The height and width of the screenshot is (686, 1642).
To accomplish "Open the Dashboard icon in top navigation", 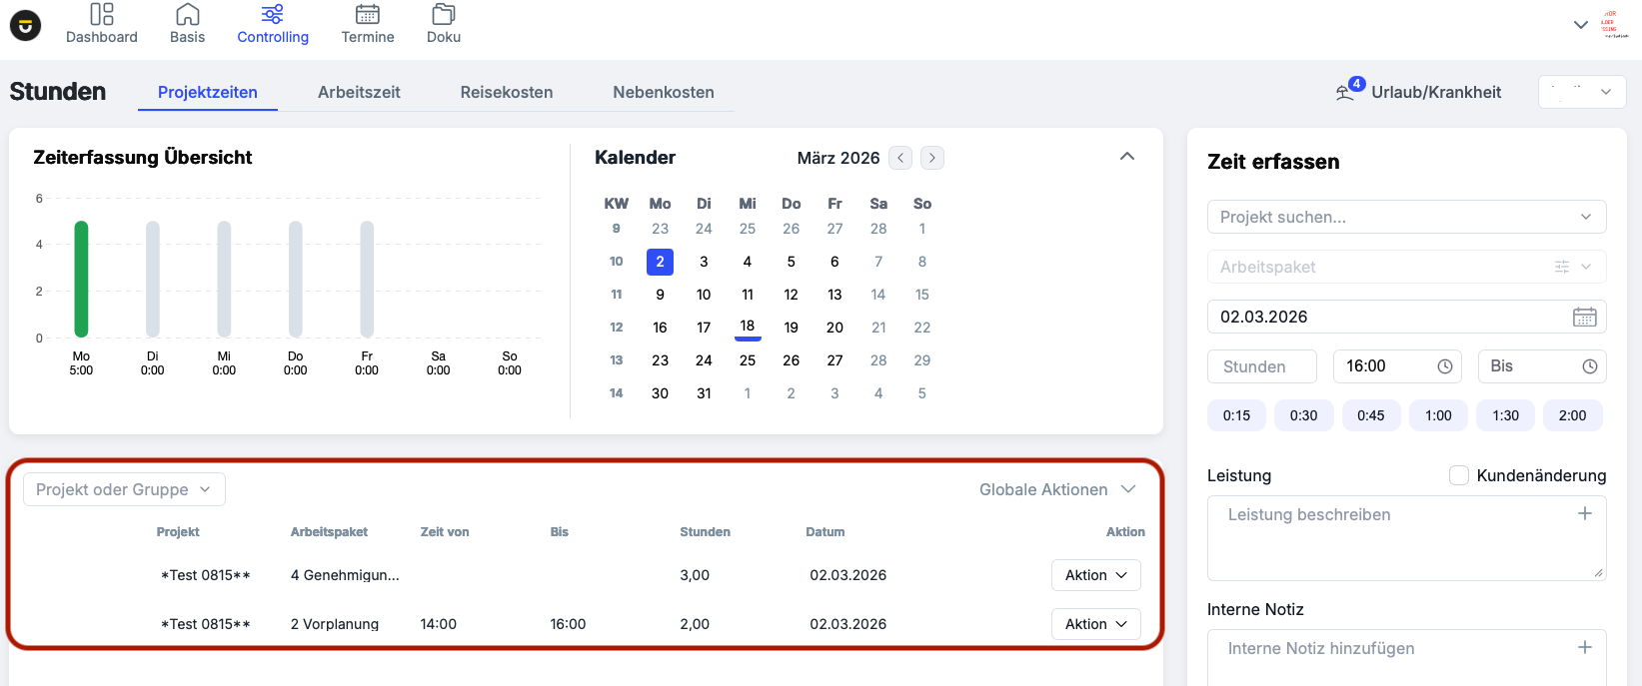I will 102,15.
